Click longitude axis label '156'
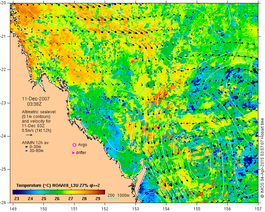 coord(228,209)
